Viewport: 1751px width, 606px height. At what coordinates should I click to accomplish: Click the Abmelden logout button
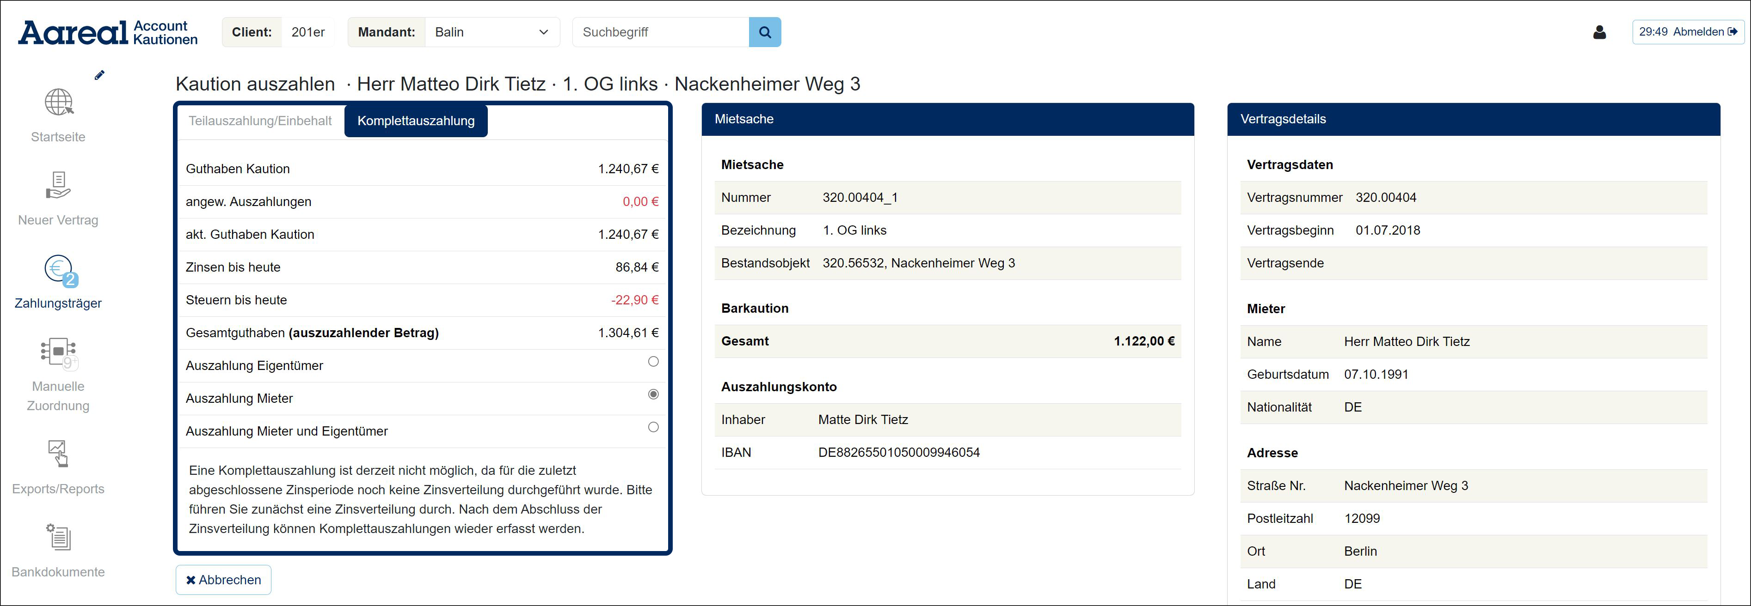coord(1688,32)
